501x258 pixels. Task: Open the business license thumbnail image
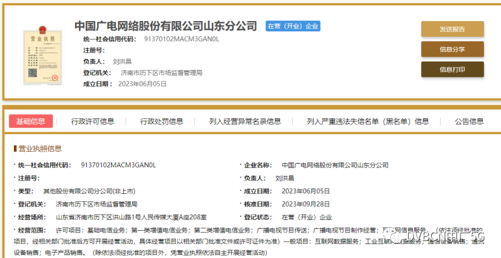click(42, 56)
